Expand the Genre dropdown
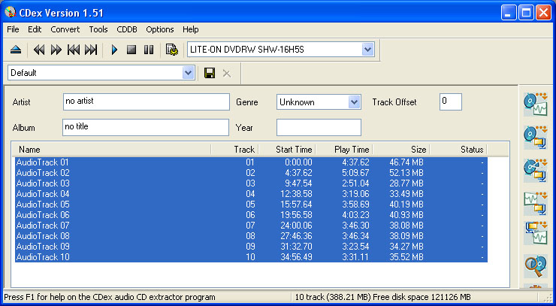The height and width of the screenshot is (306, 556). 354,102
